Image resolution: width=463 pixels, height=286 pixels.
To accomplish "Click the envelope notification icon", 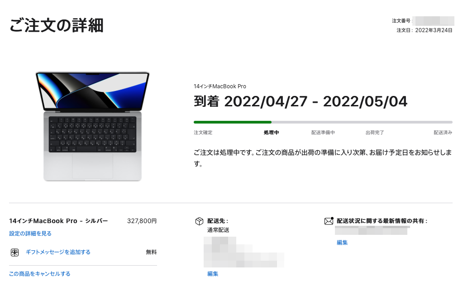I will (329, 221).
